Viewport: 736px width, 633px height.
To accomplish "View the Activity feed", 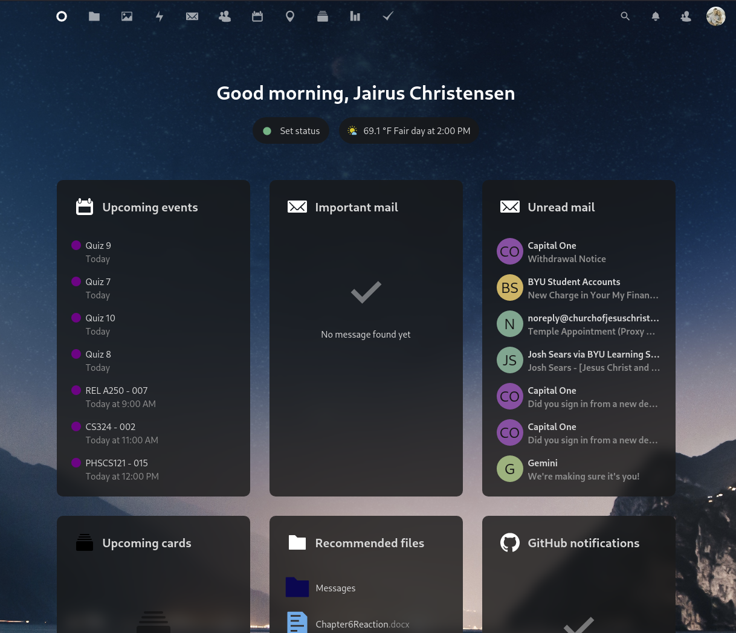I will [160, 16].
